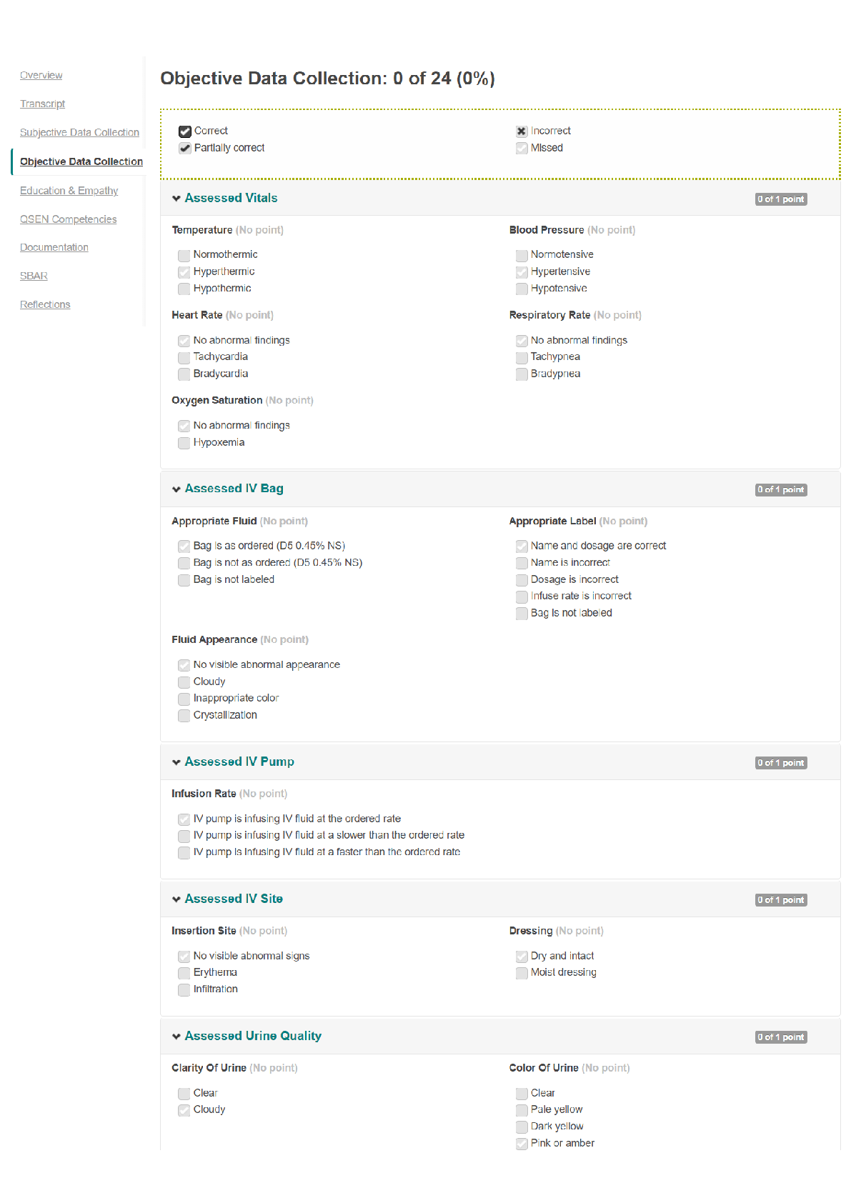Click the Partially correct legend icon
851x1203 pixels.
point(184,149)
